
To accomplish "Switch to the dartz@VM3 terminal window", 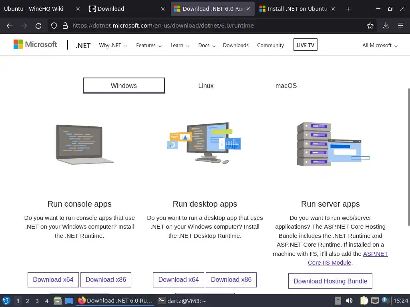I will pos(182,301).
